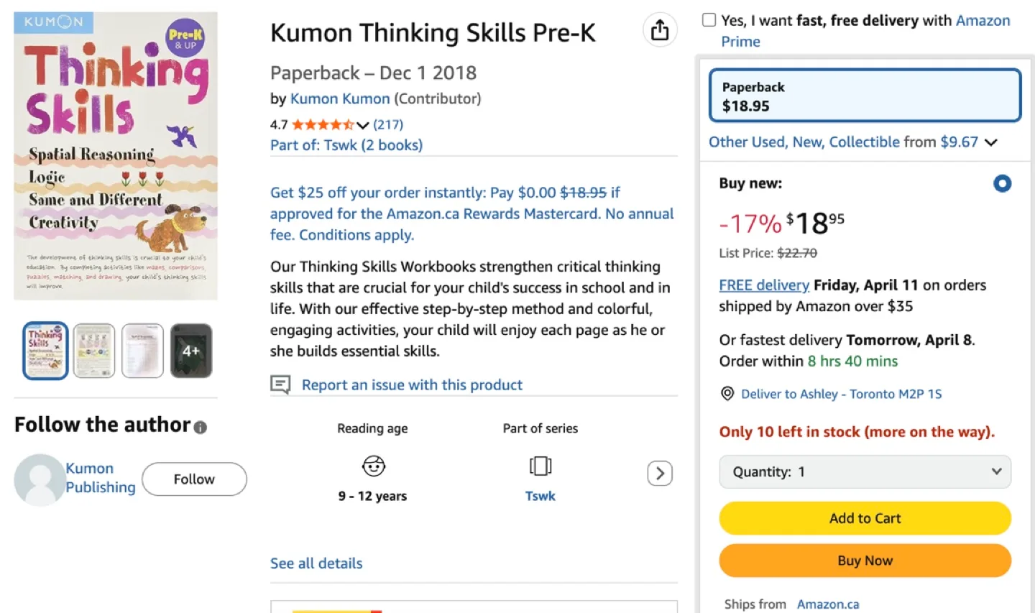Click the smiley face Reading age icon

pos(372,466)
